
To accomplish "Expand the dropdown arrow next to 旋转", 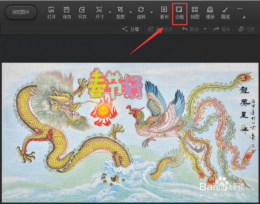I will click(x=151, y=12).
